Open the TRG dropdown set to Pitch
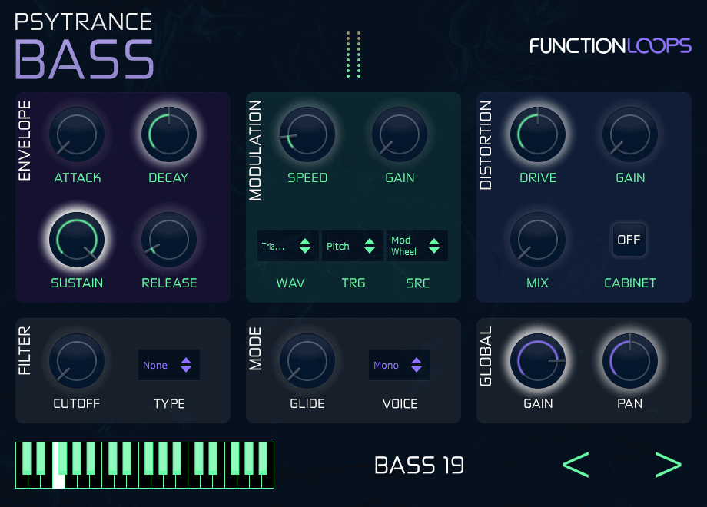The image size is (707, 507). [352, 246]
